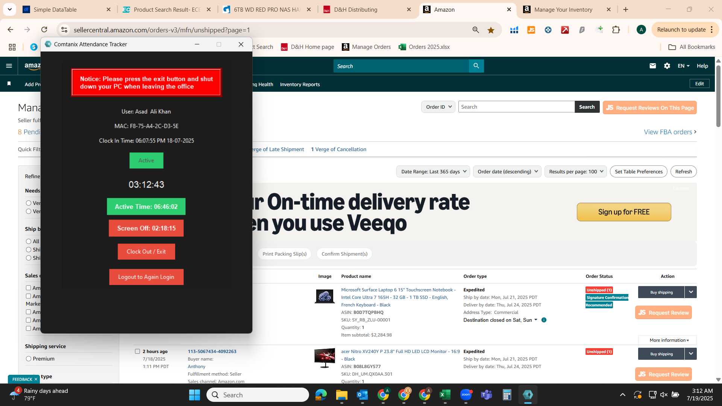The height and width of the screenshot is (406, 722).
Task: Switch to the Simple DataTable tab
Action: click(x=67, y=9)
